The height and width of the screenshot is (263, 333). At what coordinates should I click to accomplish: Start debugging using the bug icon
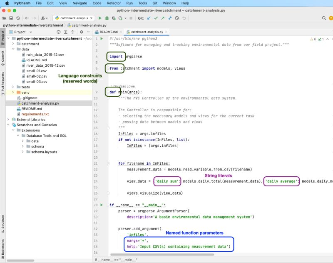pos(107,18)
